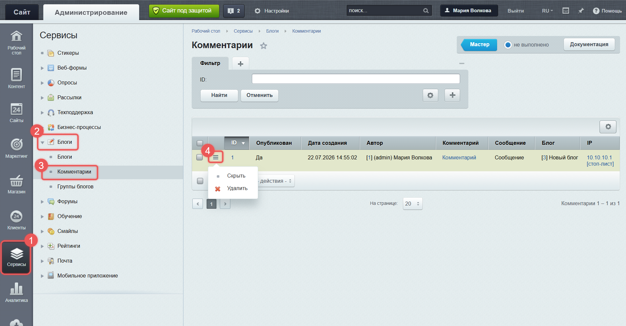Expand the Веб-формы tree node
This screenshot has width=626, height=326.
42,68
